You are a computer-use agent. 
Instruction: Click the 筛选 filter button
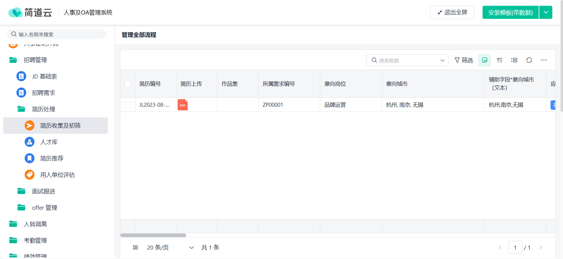click(464, 60)
